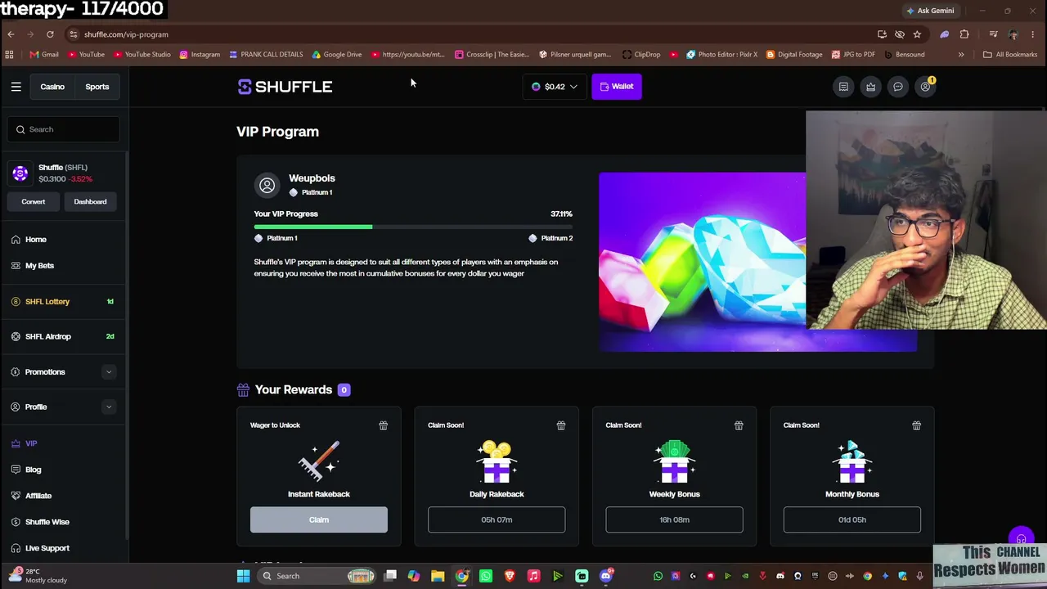Screen dimensions: 1047x589
Task: Switch to the Casino tab
Action: (x=52, y=87)
